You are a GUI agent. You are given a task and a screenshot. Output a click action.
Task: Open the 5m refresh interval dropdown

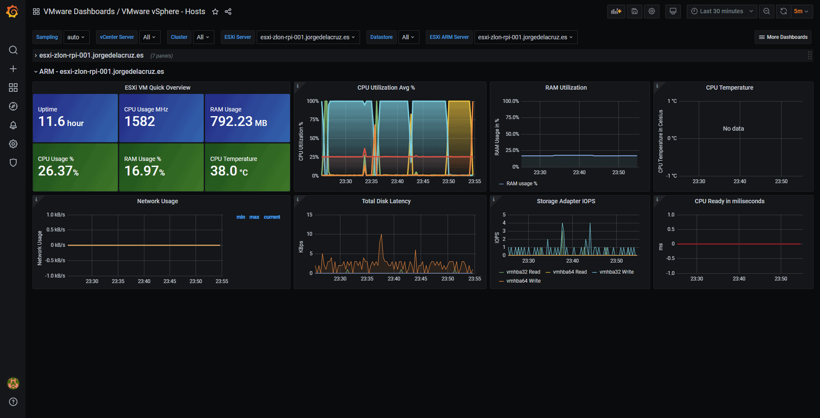click(x=802, y=12)
